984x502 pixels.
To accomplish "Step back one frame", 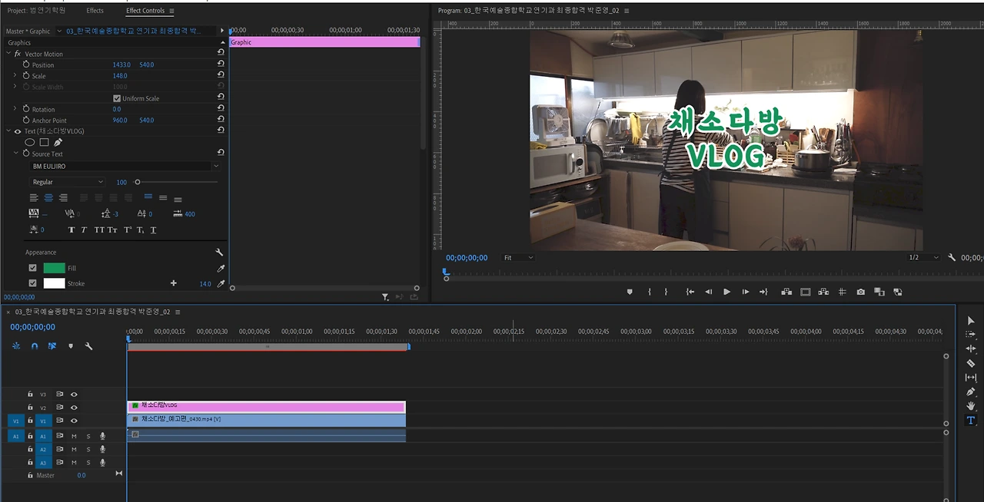I will click(708, 292).
